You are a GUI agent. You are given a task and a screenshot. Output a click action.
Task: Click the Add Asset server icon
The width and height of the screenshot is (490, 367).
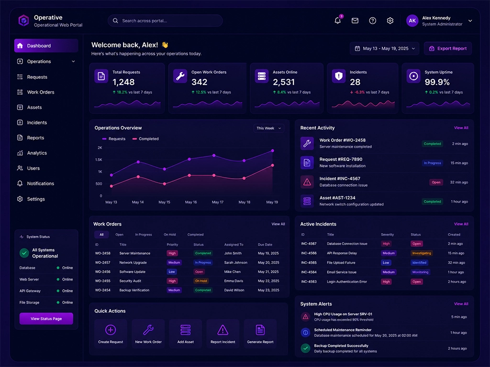coord(186,330)
